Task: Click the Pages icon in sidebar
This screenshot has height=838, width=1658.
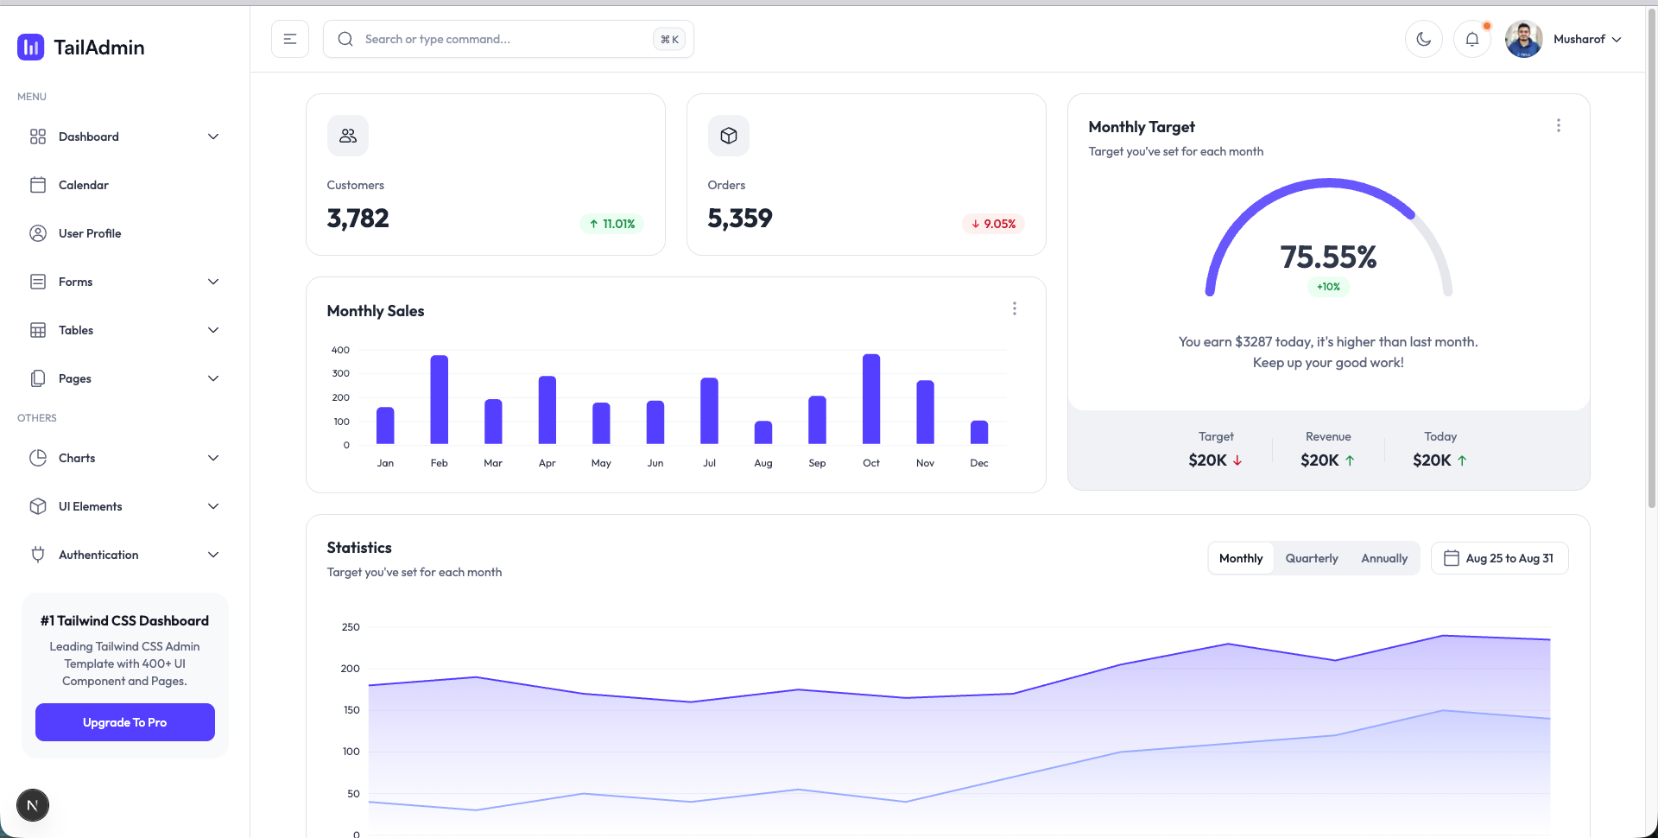Action: pyautogui.click(x=38, y=378)
